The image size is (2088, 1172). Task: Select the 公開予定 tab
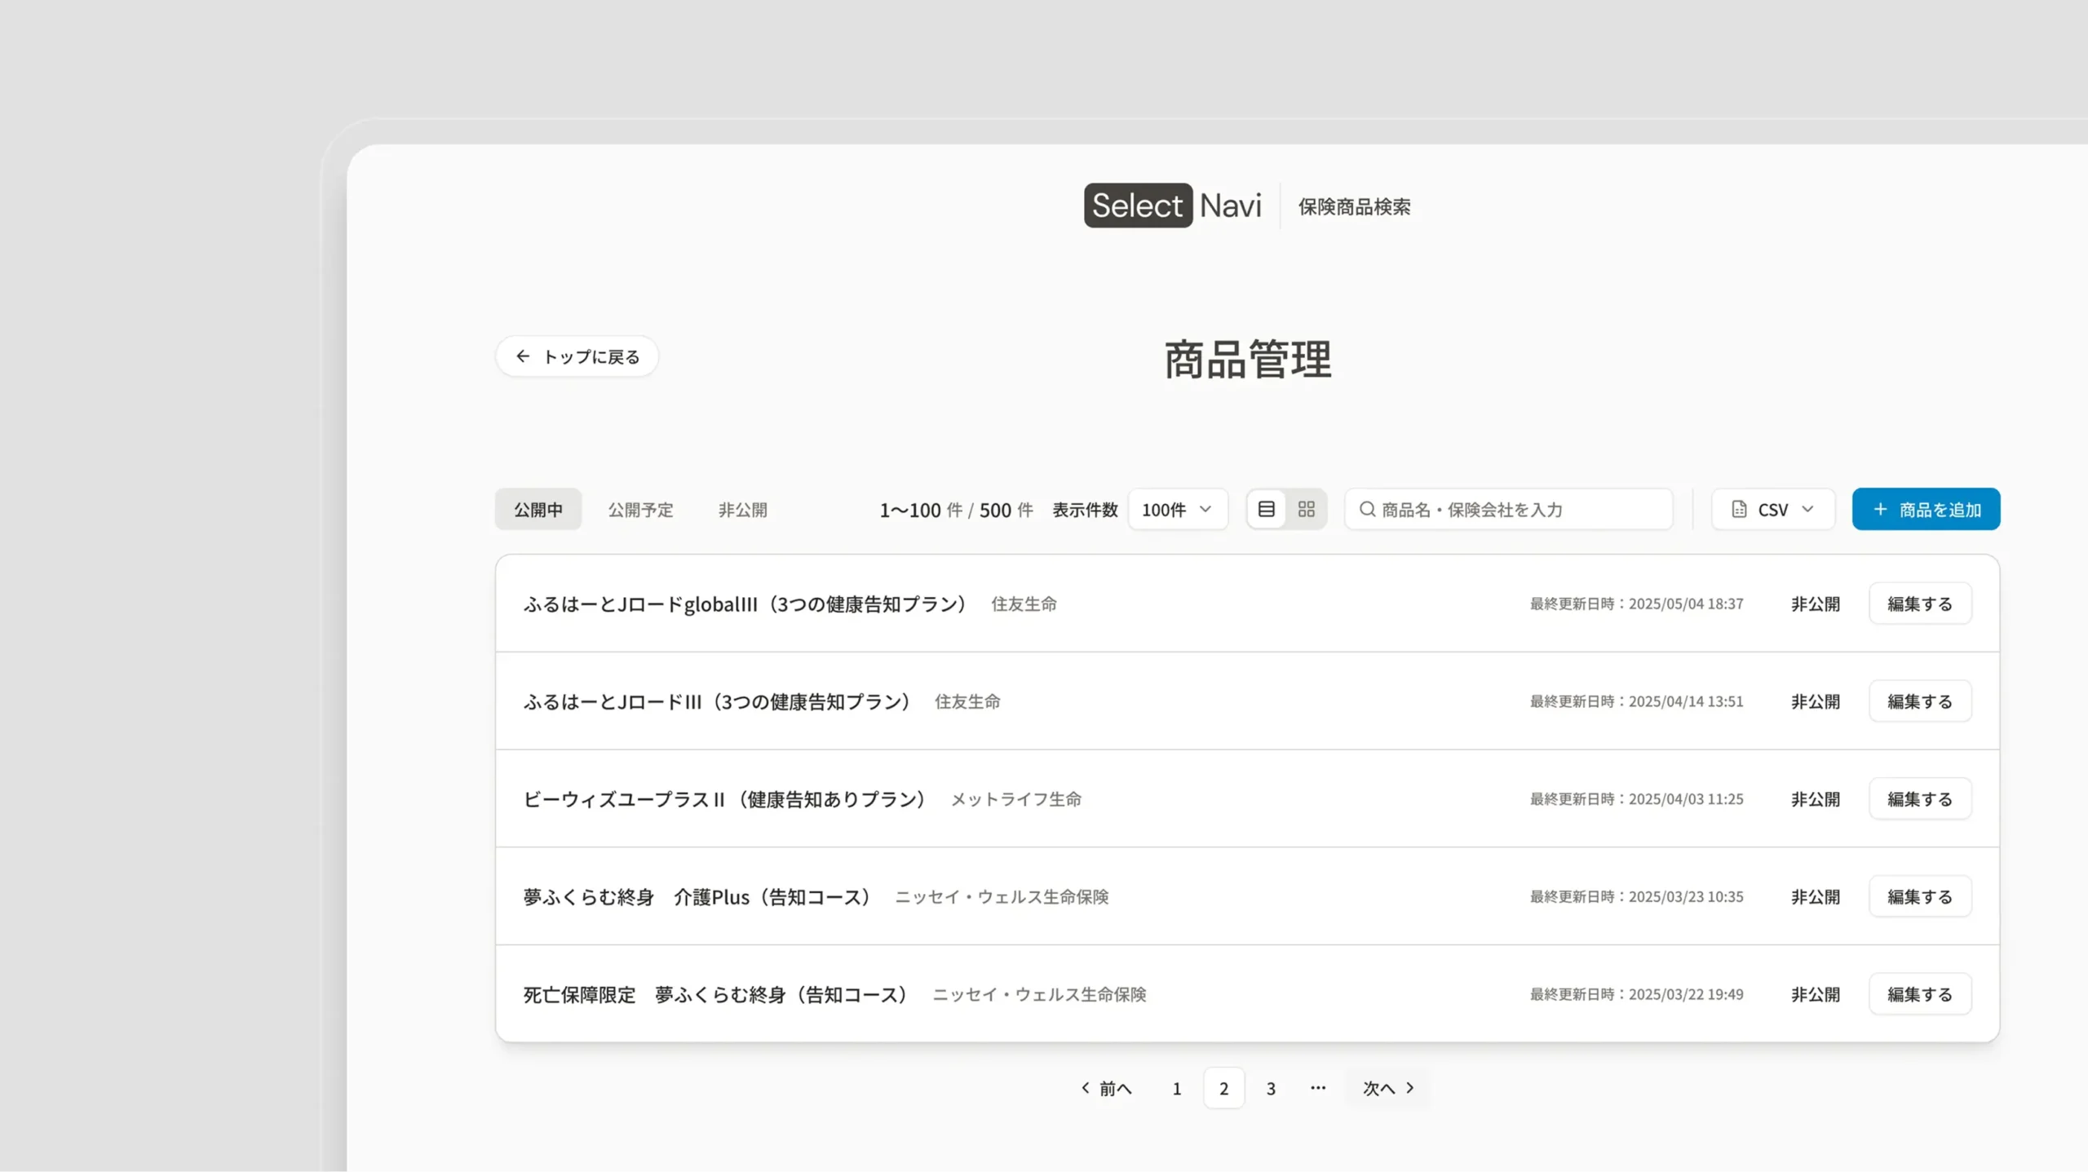pos(640,510)
